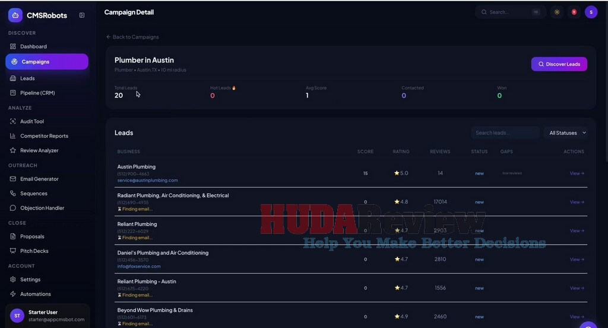The height and width of the screenshot is (328, 608).
Task: Click the Hot Leads stat
Action: coord(223,92)
